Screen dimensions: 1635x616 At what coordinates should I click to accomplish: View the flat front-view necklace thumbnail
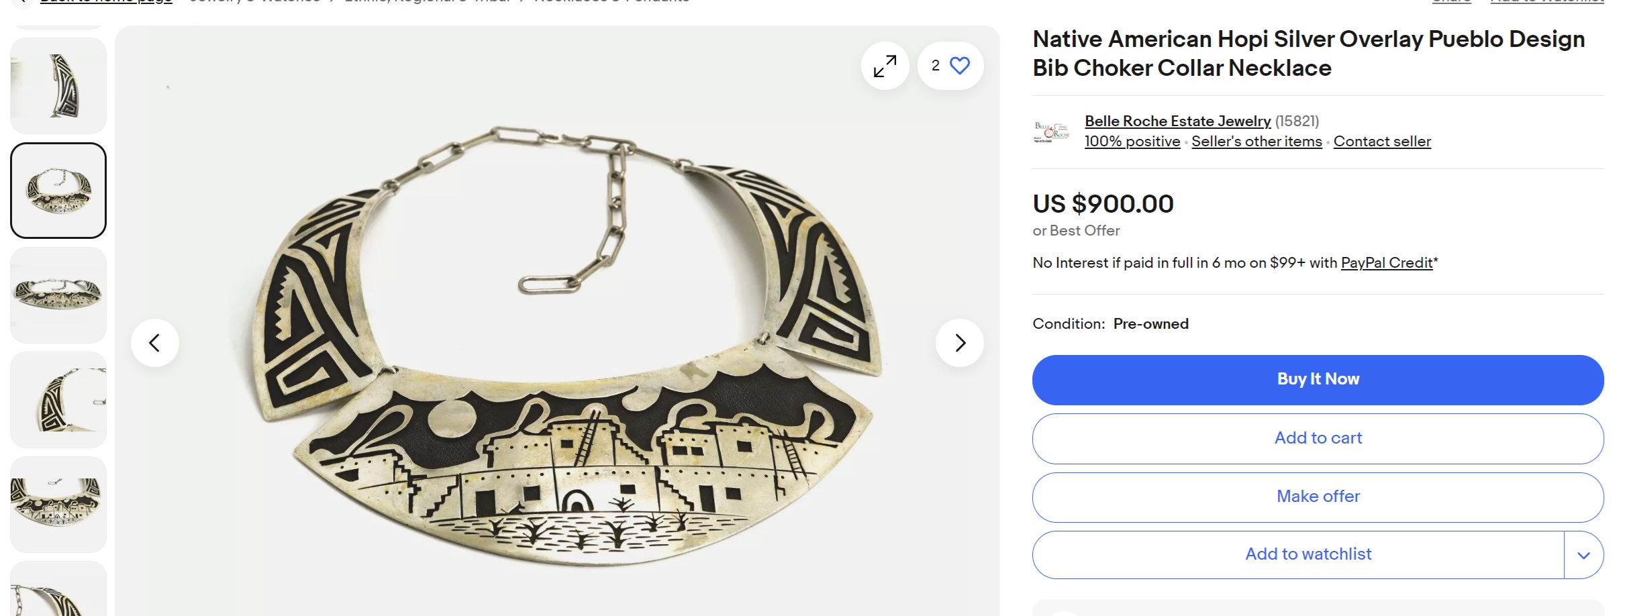tap(58, 295)
